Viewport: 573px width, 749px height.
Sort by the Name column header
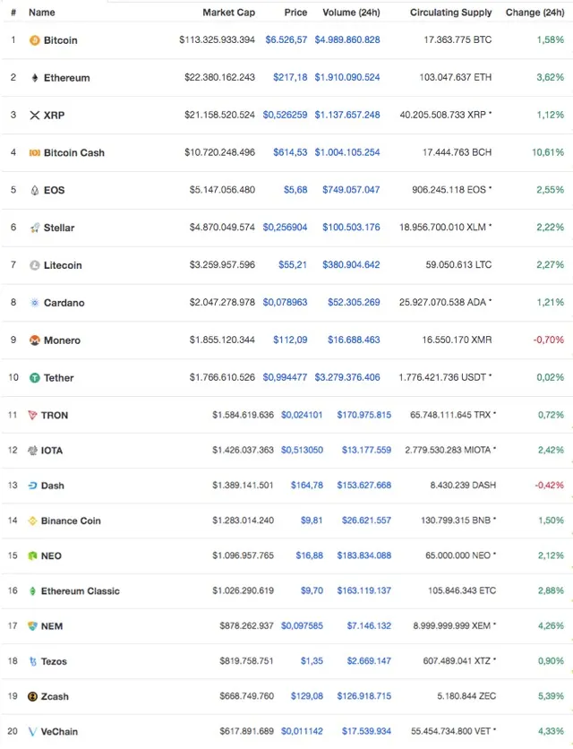coord(41,13)
